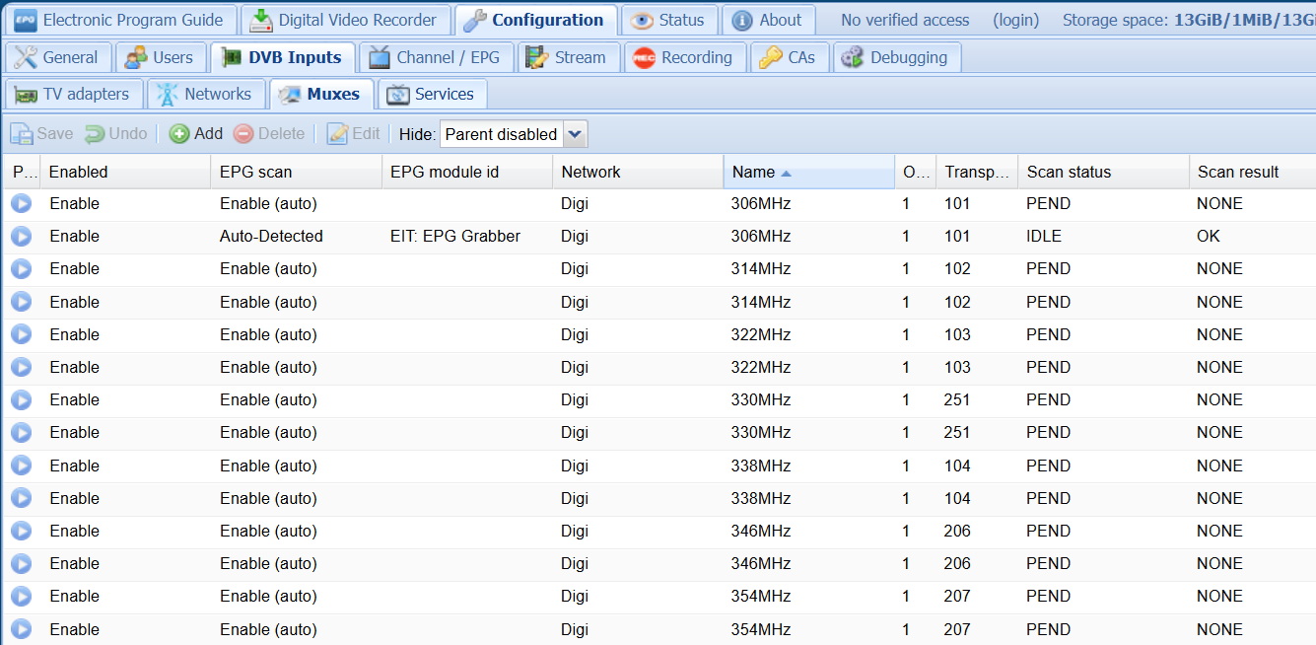
Task: Open the Electronic Program Guide tab
Action: click(120, 20)
